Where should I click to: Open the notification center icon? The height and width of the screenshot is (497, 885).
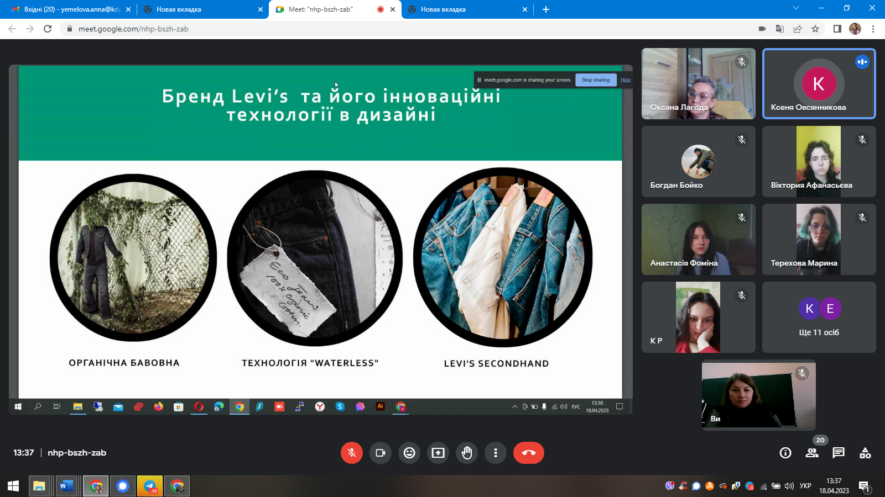(x=864, y=486)
